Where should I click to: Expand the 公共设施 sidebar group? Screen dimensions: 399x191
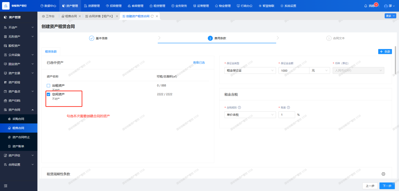point(19,55)
